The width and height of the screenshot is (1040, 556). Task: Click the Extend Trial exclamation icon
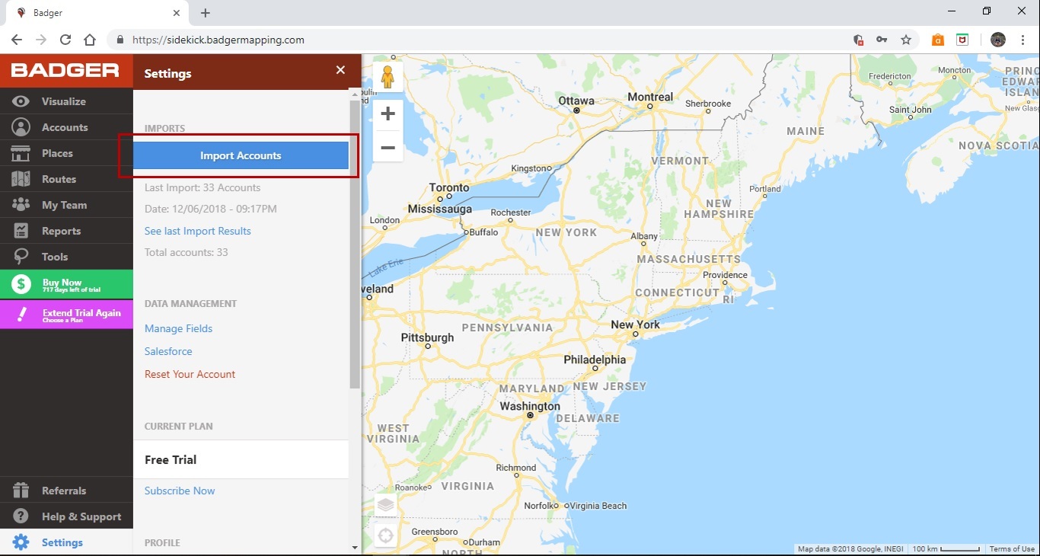(21, 315)
